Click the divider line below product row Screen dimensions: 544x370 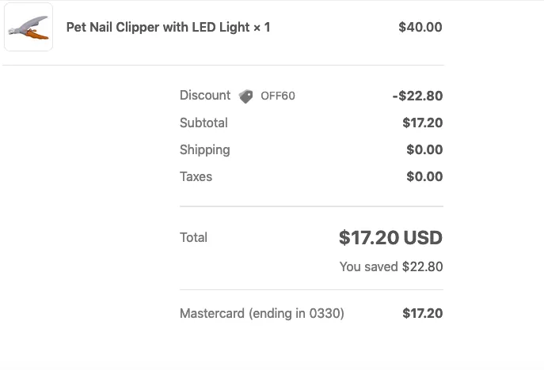[223, 65]
